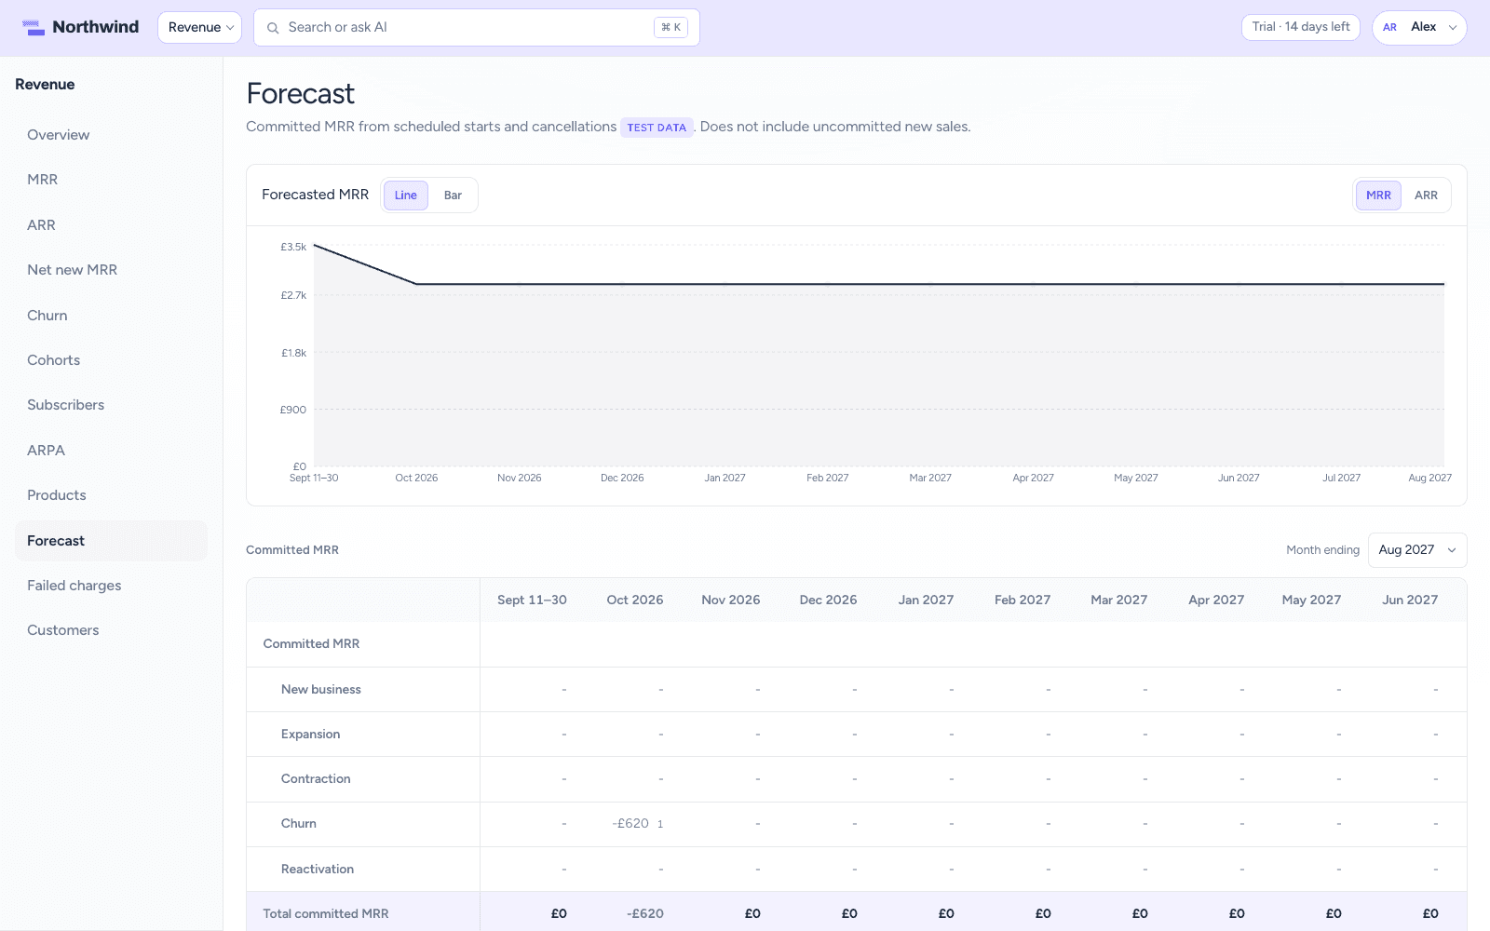Select the ARR metric toggle
This screenshot has height=931, width=1490.
[1426, 196]
